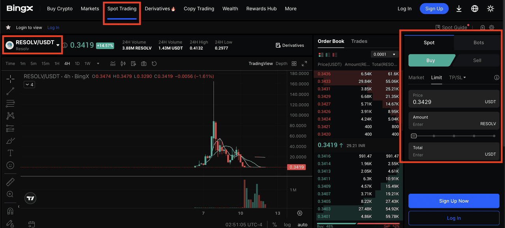Click the Amount input field

coord(444,124)
